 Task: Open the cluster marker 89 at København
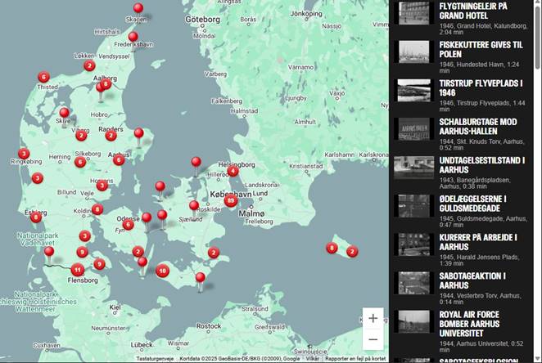(231, 200)
